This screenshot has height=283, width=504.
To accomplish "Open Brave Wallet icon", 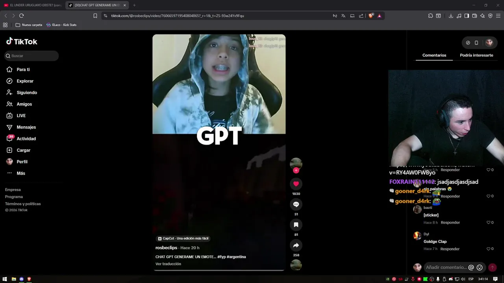I will 474,16.
